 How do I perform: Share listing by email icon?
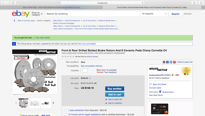click(x=164, y=62)
